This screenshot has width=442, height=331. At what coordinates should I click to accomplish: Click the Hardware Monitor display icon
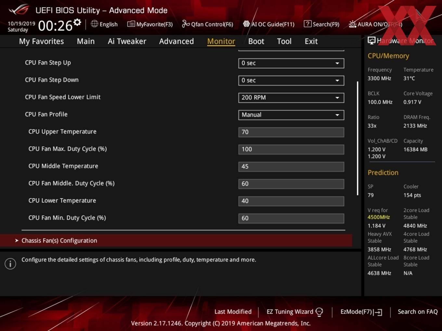(x=371, y=41)
